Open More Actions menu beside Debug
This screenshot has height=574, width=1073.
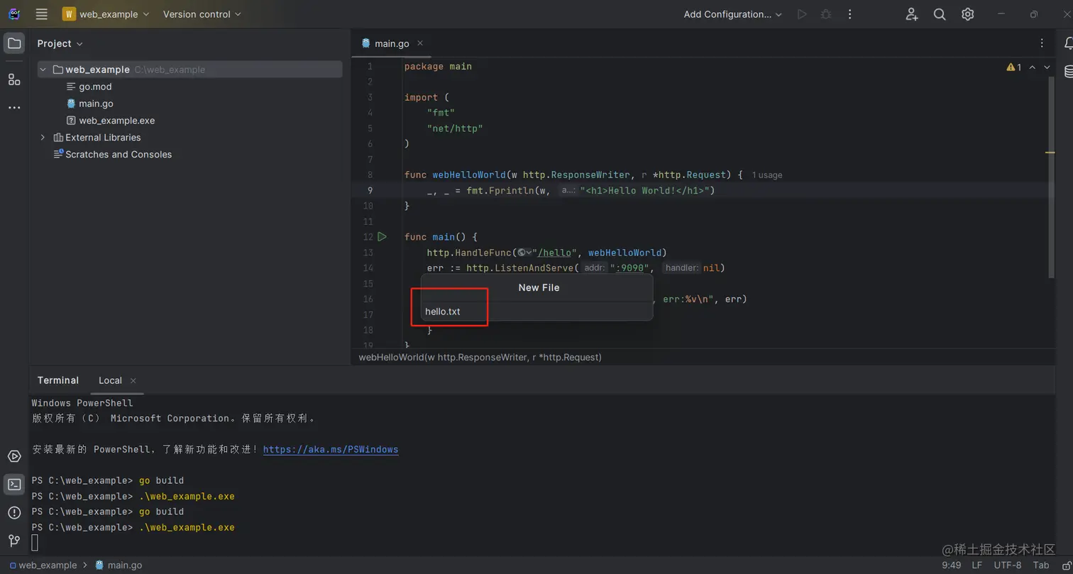(x=849, y=14)
